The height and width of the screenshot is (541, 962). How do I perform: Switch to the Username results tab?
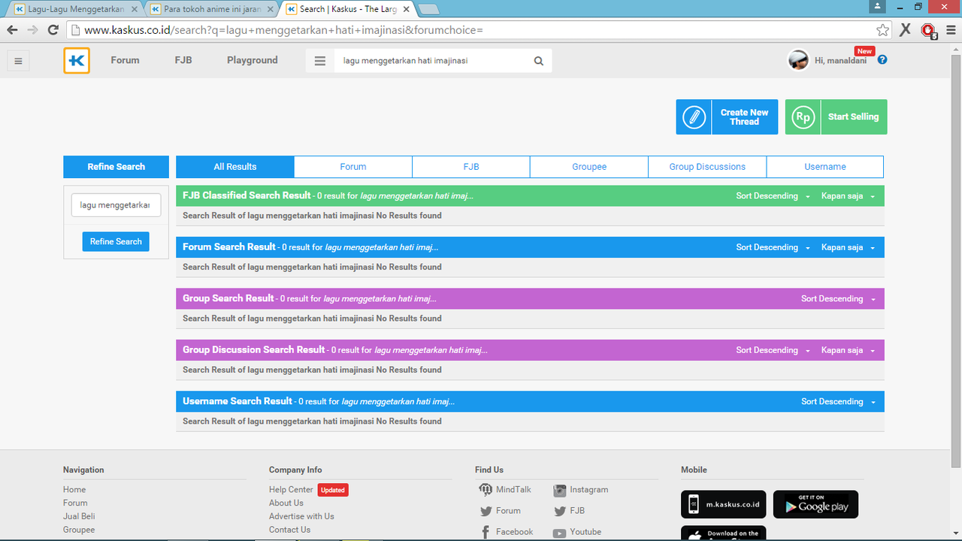[825, 167]
